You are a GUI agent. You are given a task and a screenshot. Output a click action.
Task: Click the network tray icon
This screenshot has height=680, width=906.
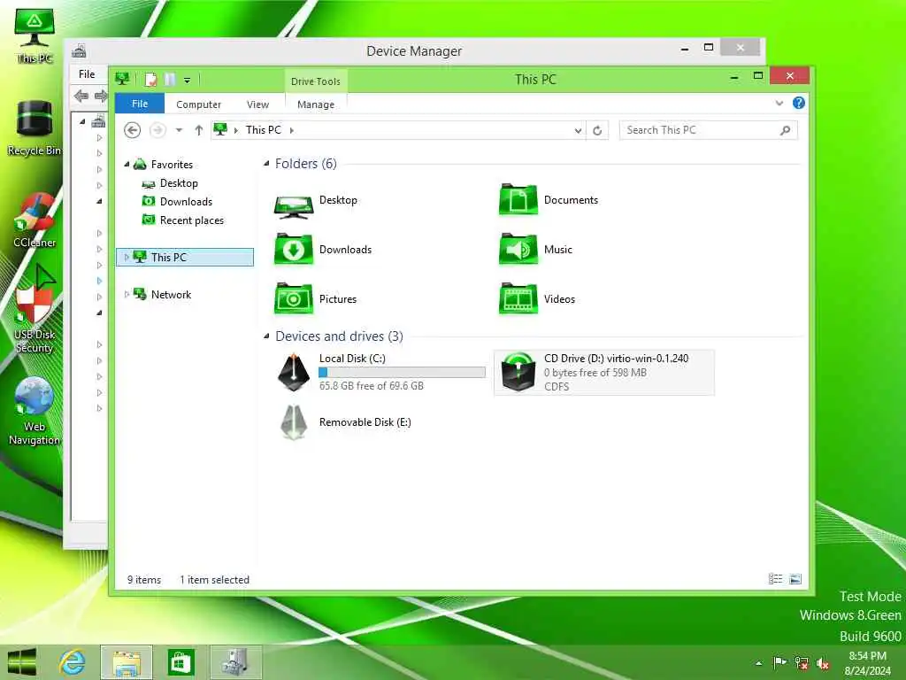click(x=802, y=663)
